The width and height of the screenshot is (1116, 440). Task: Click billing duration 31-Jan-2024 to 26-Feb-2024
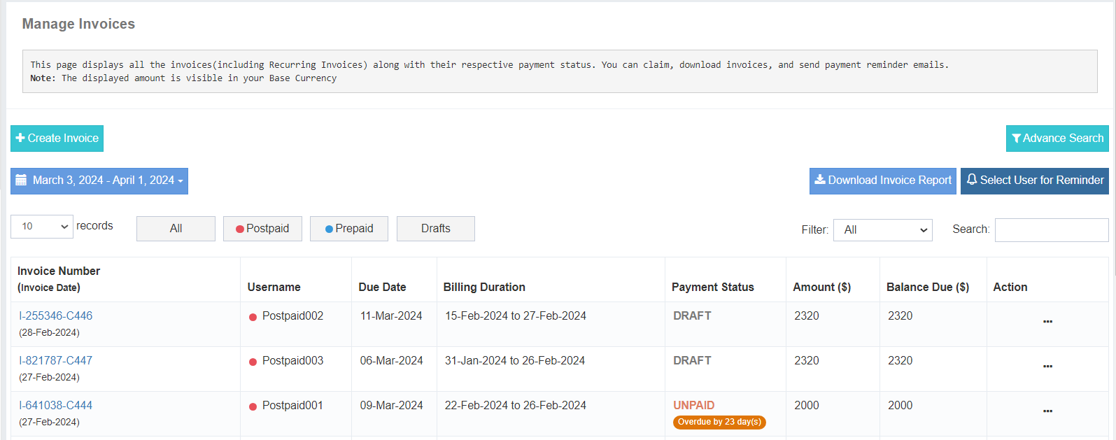tap(515, 360)
